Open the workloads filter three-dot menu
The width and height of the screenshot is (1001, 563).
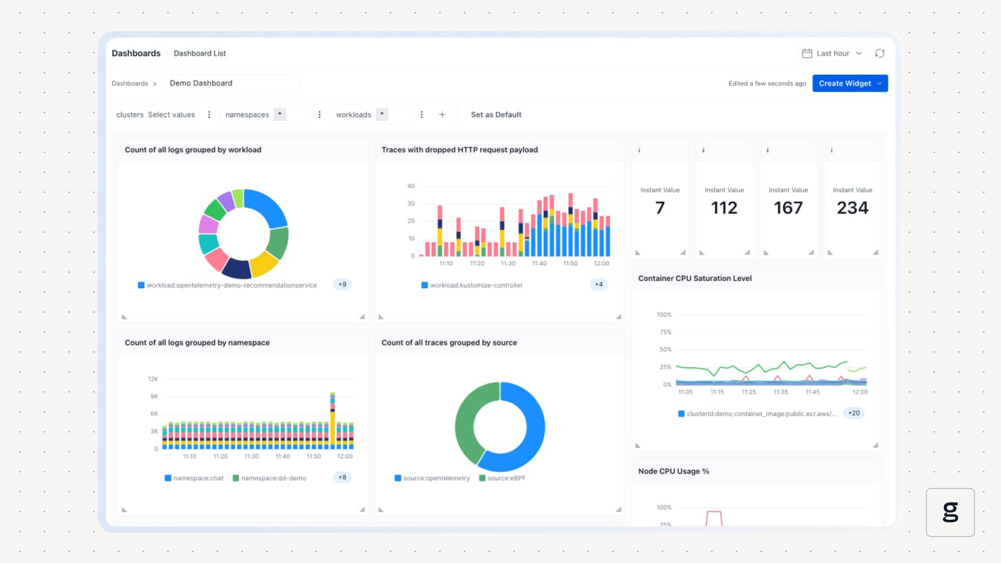click(422, 115)
